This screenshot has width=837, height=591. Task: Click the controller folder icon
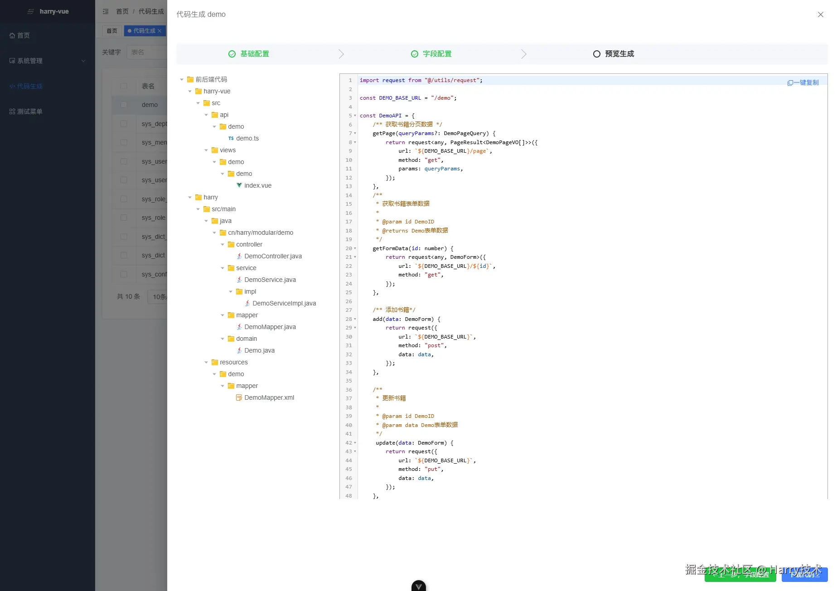click(x=231, y=244)
